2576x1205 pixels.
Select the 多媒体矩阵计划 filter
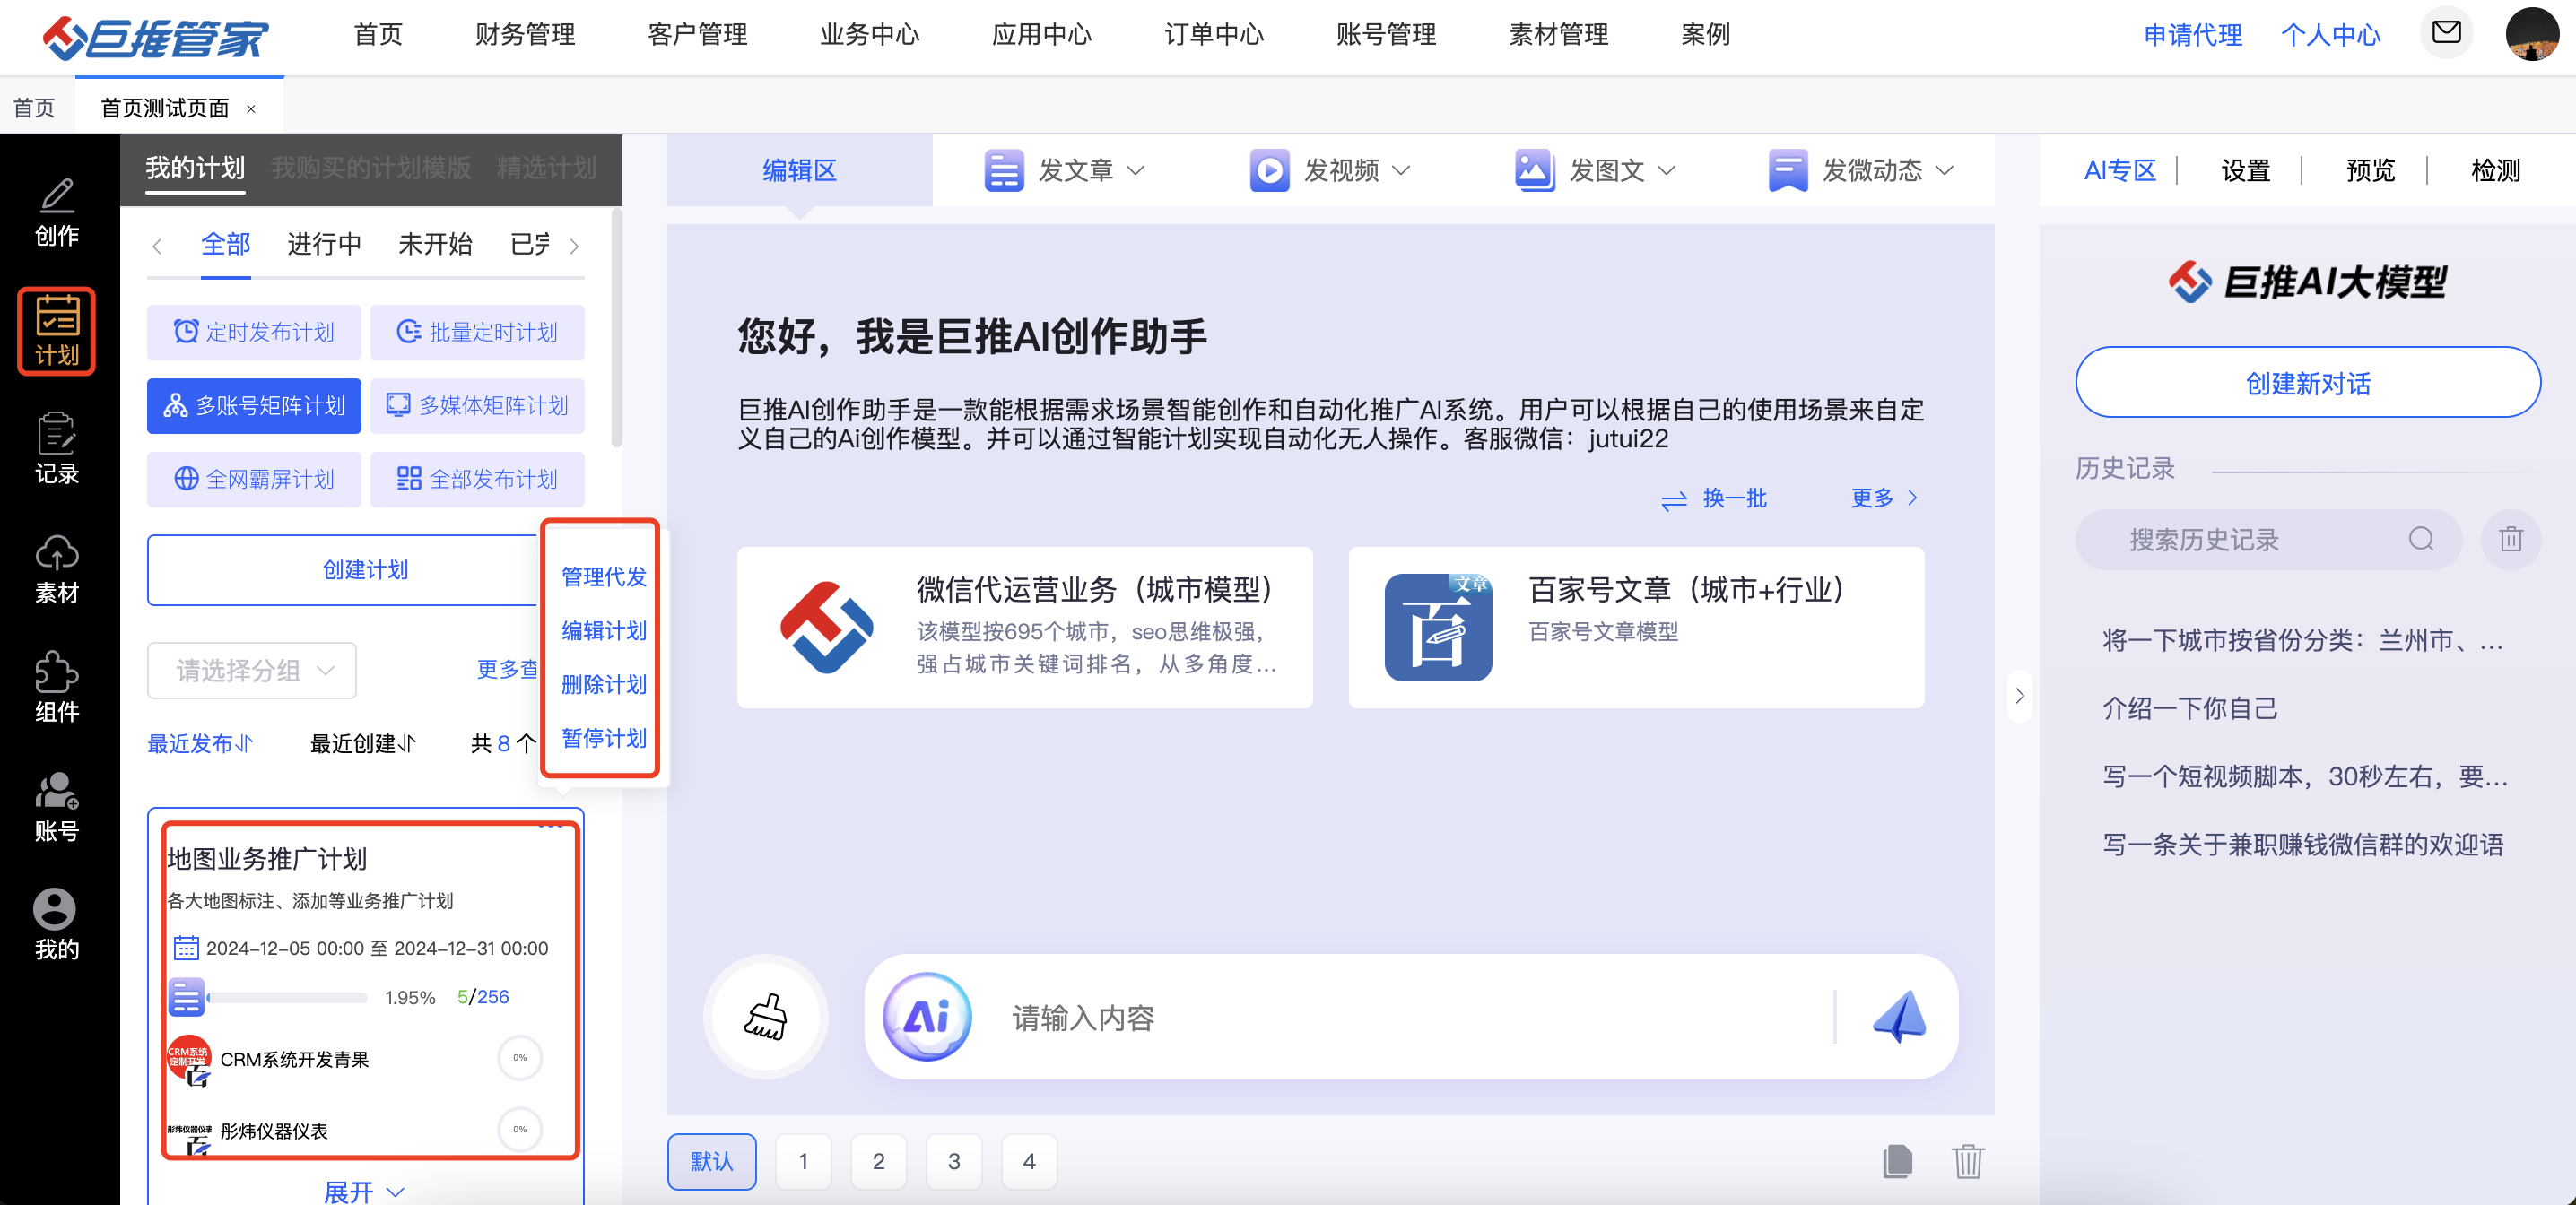point(477,406)
